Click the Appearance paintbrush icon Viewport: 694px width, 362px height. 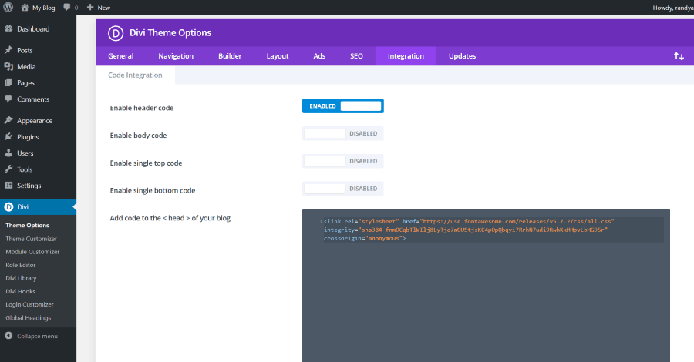coord(8,120)
